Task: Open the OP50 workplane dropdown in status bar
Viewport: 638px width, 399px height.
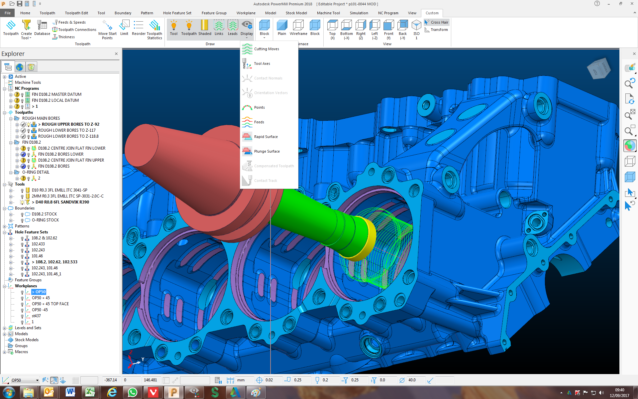Action: [x=37, y=380]
